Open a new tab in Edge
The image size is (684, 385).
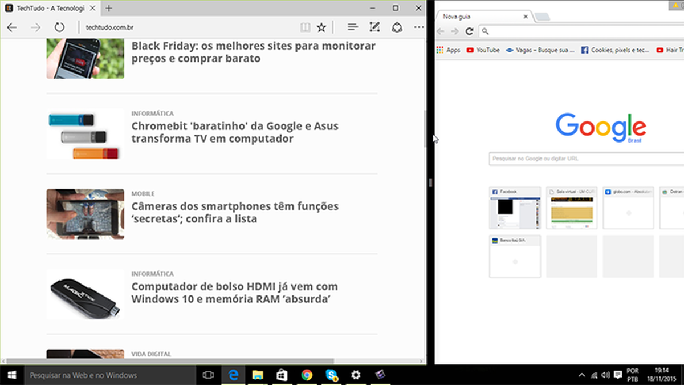point(109,9)
